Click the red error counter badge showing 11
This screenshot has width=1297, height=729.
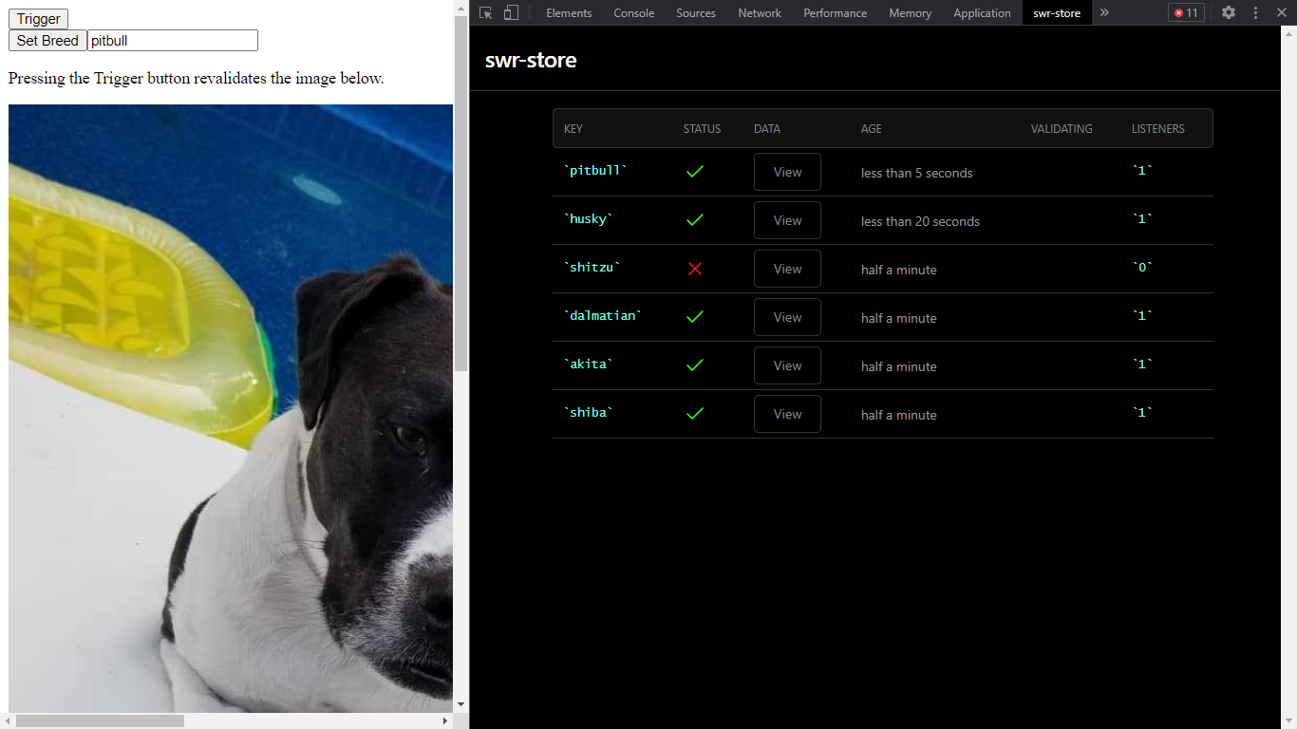(1186, 12)
